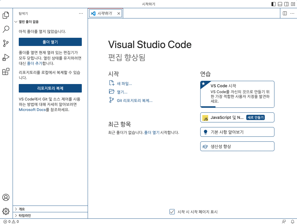This screenshot has width=297, height=224.
Task: Select the 시작하기 editor tab
Action: tap(106, 13)
